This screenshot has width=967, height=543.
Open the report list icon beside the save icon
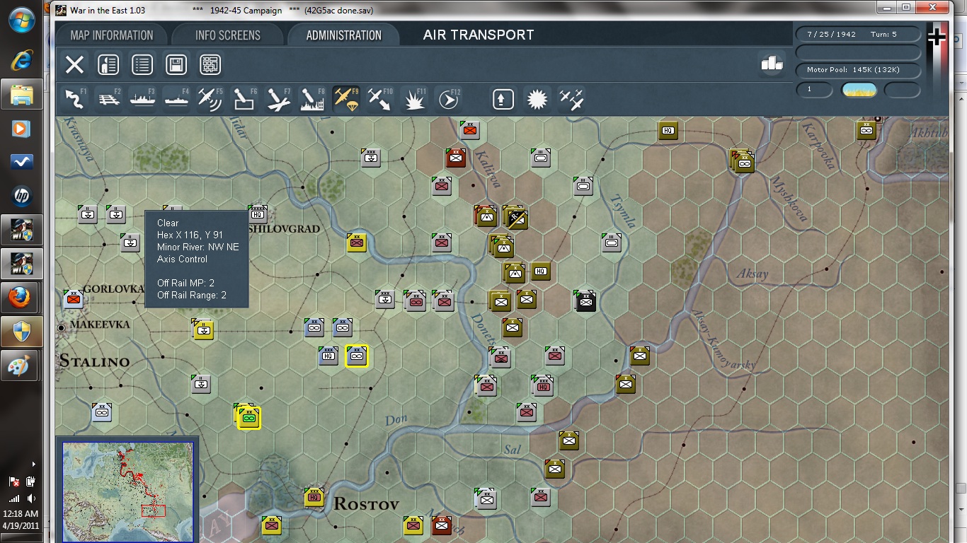click(x=142, y=65)
